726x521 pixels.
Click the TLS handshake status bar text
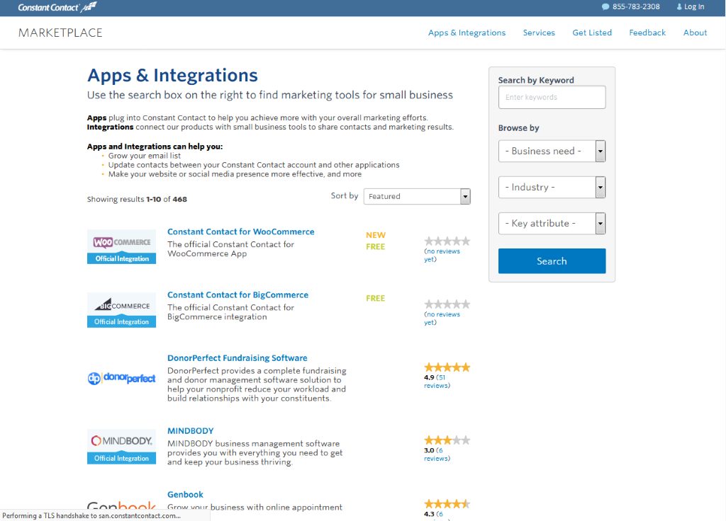click(91, 516)
